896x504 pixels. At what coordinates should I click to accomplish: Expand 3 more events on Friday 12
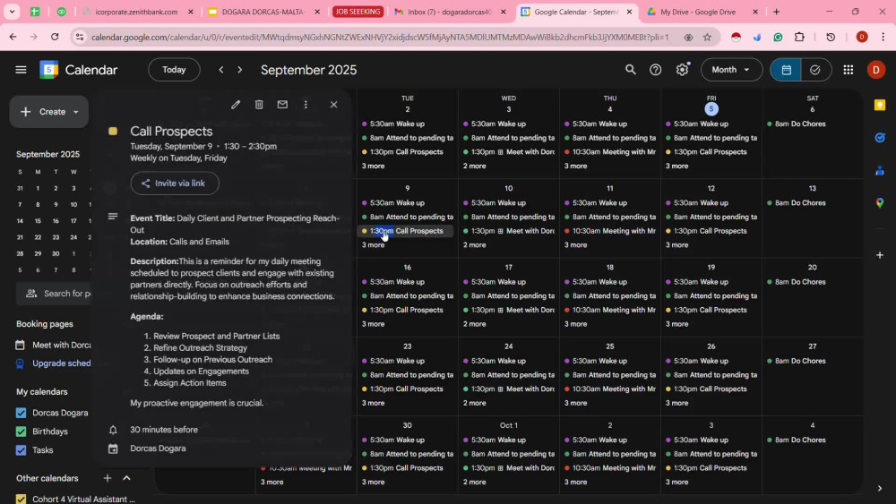[676, 245]
